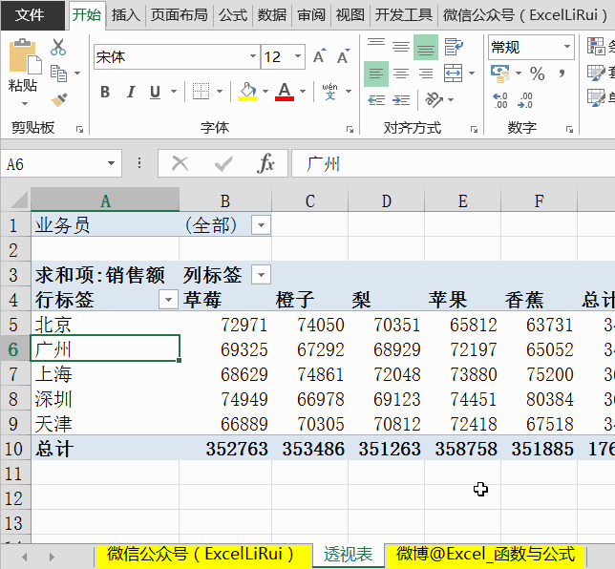615x569 pixels.
Task: Increase decimal places
Action: (500, 100)
